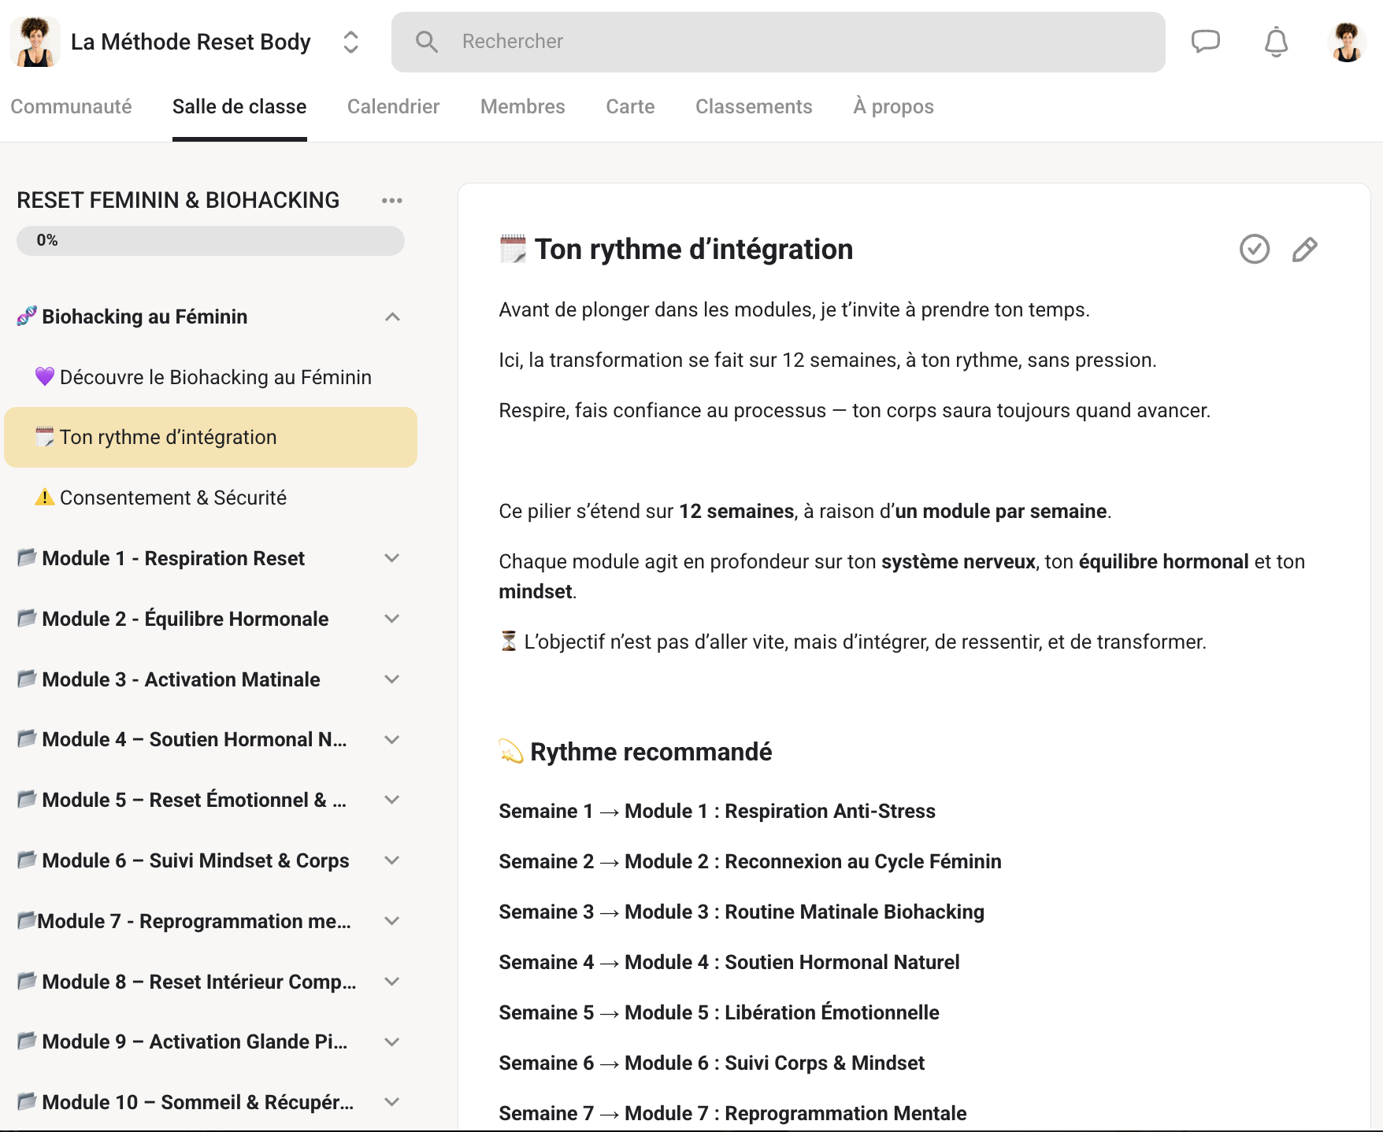Open the user profile avatar menu
The width and height of the screenshot is (1383, 1132).
[x=1347, y=42]
